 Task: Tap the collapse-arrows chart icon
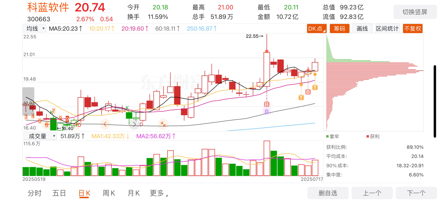click(x=163, y=124)
